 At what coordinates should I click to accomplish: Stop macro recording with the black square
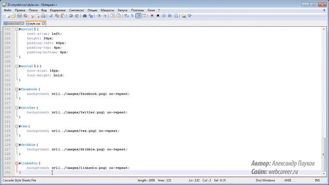(158, 16)
